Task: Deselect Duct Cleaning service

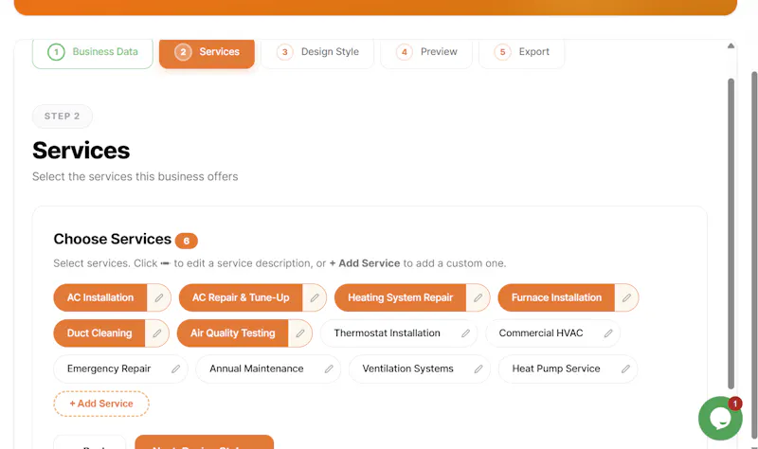Action: click(99, 333)
